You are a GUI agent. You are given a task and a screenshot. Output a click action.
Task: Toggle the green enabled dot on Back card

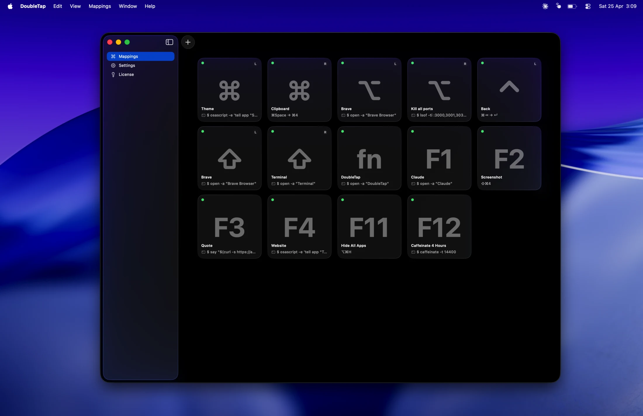482,63
